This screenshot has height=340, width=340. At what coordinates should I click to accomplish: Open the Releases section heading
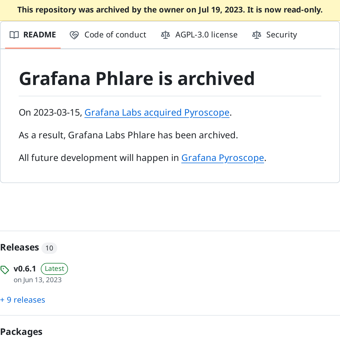coord(20,247)
